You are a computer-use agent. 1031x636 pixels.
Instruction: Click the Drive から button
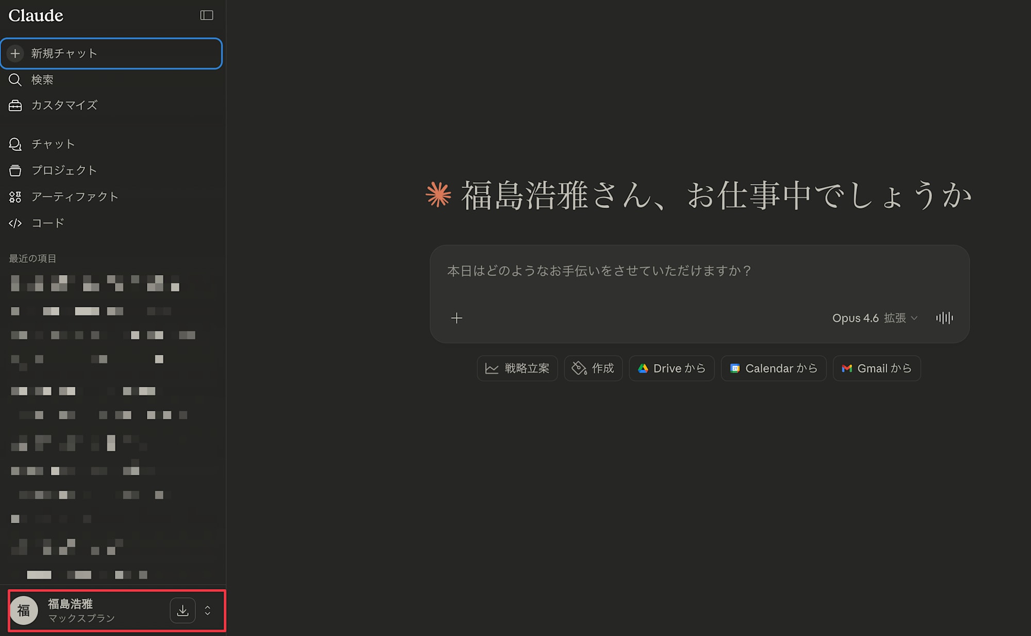click(671, 368)
